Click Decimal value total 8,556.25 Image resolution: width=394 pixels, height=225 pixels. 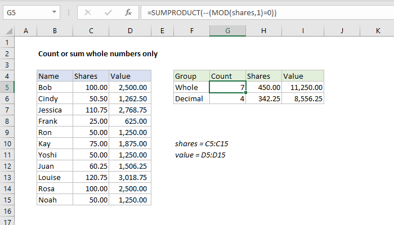(x=304, y=98)
